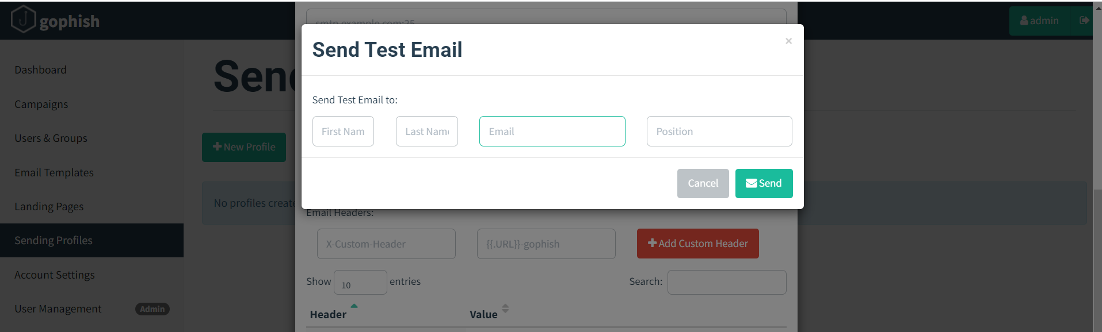
Task: Click the Last Name input field
Action: 426,132
